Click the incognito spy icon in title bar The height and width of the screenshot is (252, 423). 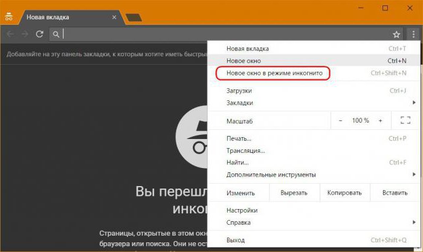click(x=8, y=17)
